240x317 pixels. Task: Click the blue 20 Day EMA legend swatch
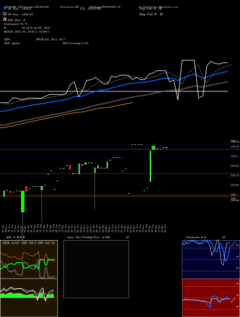coord(5,8)
